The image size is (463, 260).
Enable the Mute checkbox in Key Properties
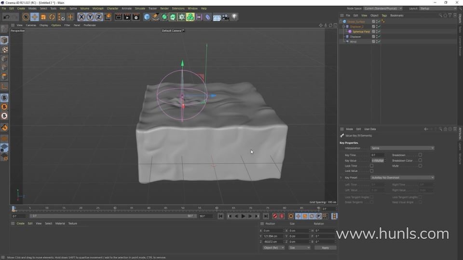coord(420,166)
